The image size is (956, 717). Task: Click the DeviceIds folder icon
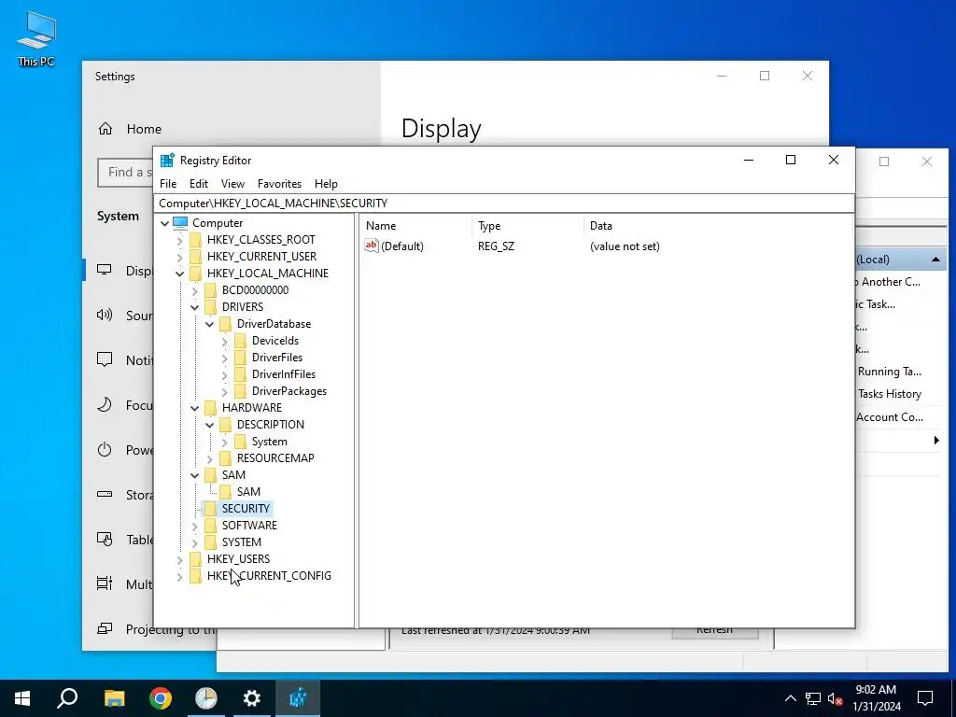(240, 341)
